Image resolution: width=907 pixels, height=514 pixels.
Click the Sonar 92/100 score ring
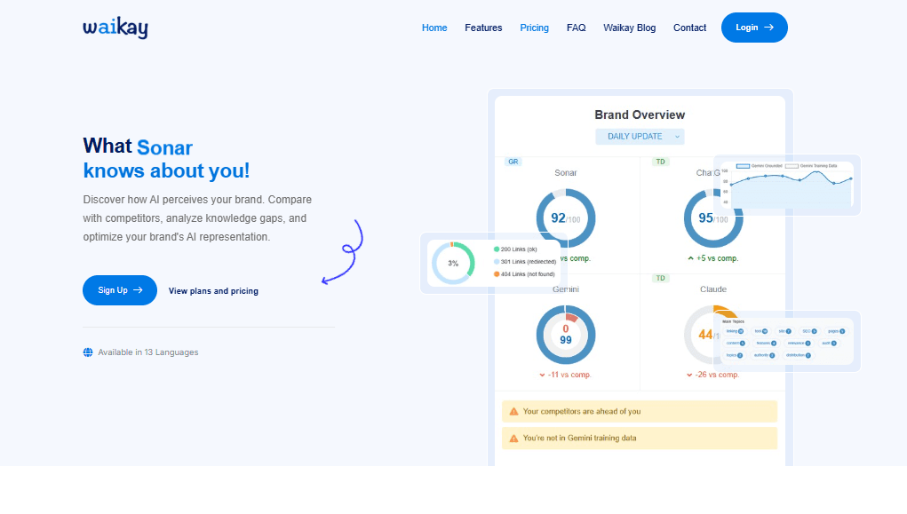(x=566, y=218)
